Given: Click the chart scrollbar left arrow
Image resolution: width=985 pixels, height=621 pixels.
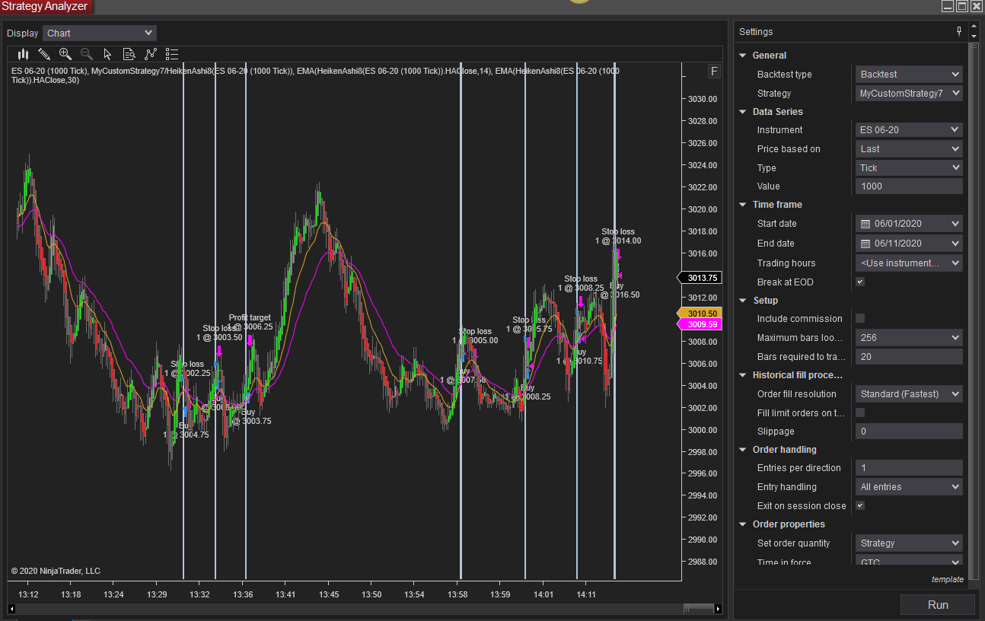Looking at the screenshot, I should (x=12, y=608).
